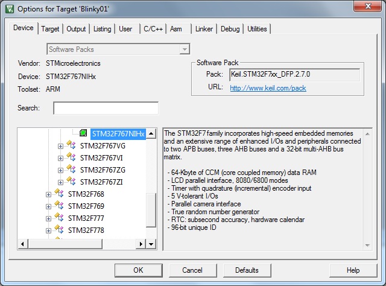The width and height of the screenshot is (386, 286).
Task: Expand the STM32F769 tree node
Action: click(48, 207)
